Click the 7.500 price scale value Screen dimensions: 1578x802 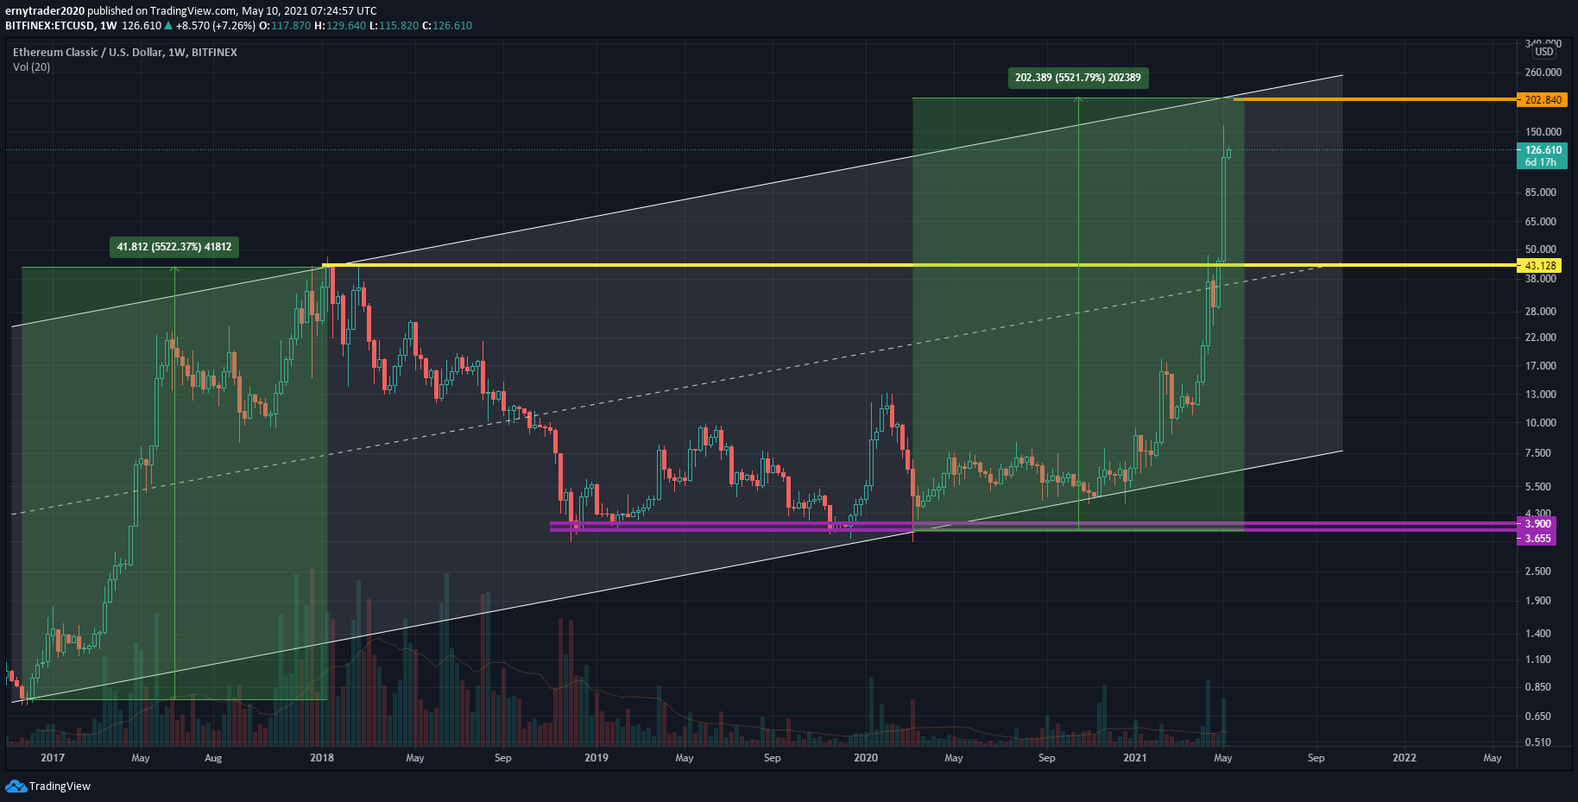[x=1538, y=453]
